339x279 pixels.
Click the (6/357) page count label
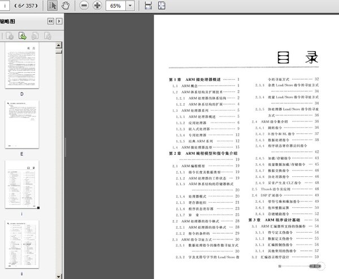coord(26,6)
